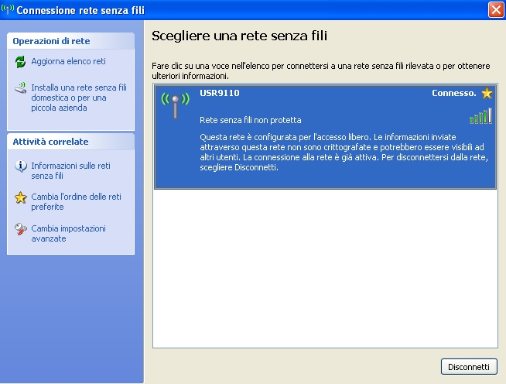Click the blue information icon in sidebar
Image resolution: width=506 pixels, height=384 pixels.
21,166
